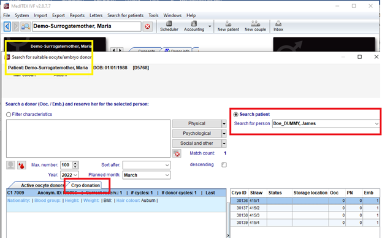Click the Status column header
382x238 pixels.
pos(280,193)
